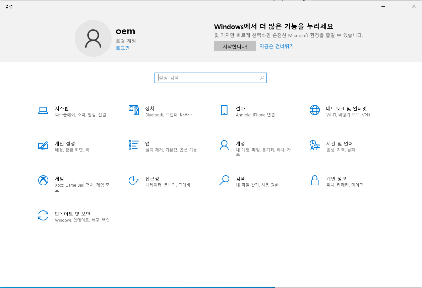The image size is (422, 288).
Task: Select the 업데이트 및 보안 title
Action: point(73,214)
